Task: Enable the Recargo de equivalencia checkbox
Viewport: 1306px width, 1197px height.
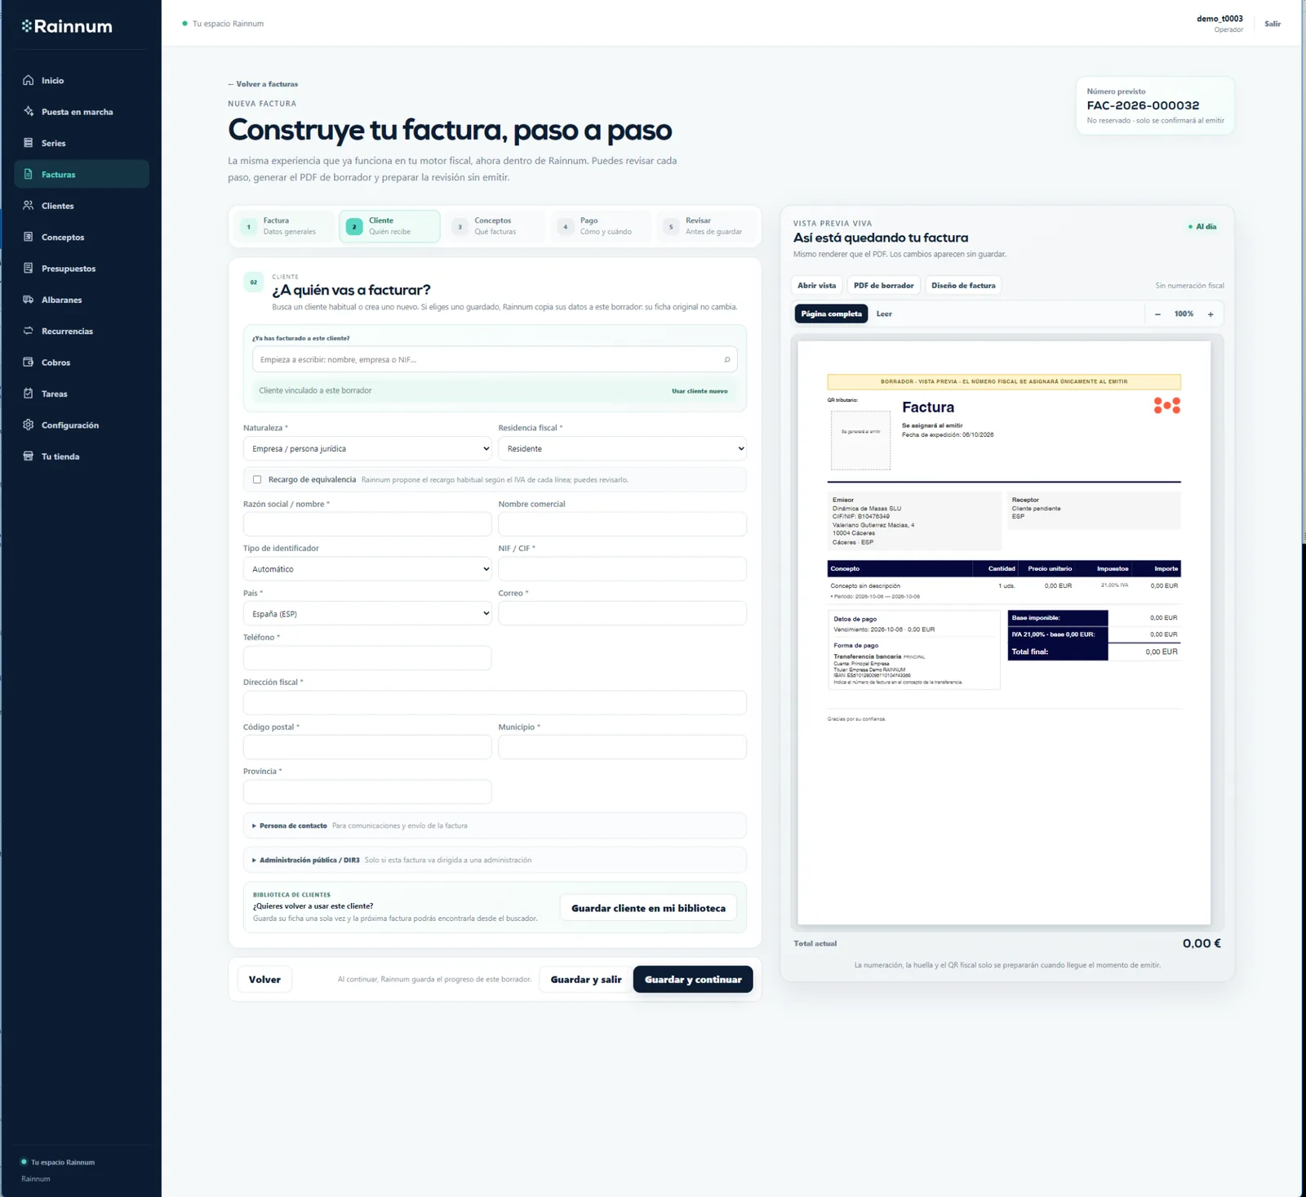Action: click(257, 479)
